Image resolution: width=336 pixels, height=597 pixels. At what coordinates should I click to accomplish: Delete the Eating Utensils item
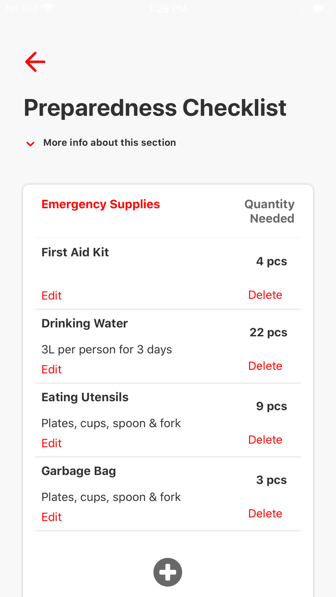pos(265,440)
